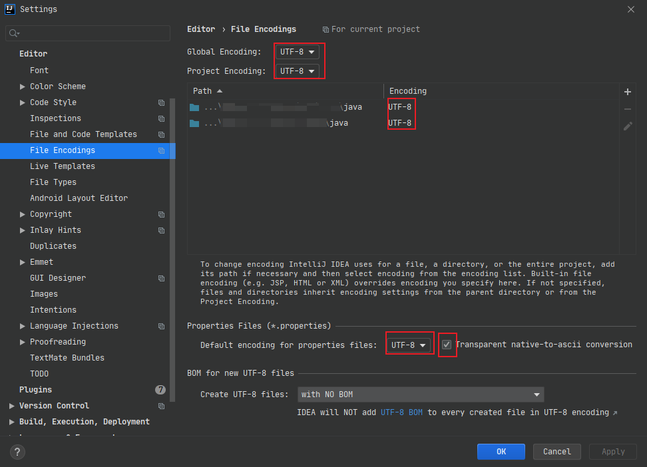
Task: Click project-level icon beside GUI Designer
Action: click(161, 279)
